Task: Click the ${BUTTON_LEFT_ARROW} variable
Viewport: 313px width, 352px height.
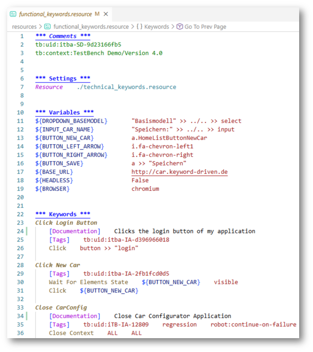Action: click(x=70, y=147)
